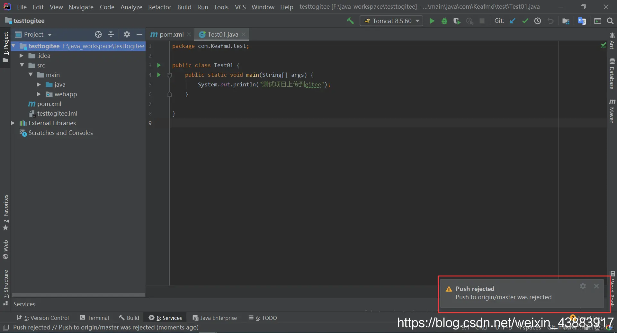Close the pom.xml editor tab
Viewport: 617px width, 333px height.
coord(189,34)
